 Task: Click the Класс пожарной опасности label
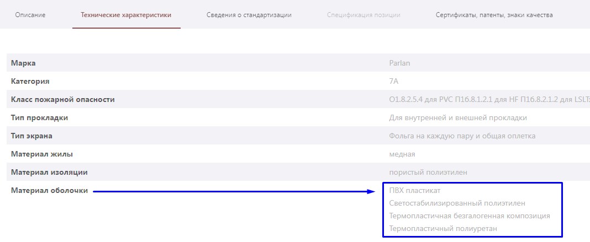pos(63,99)
